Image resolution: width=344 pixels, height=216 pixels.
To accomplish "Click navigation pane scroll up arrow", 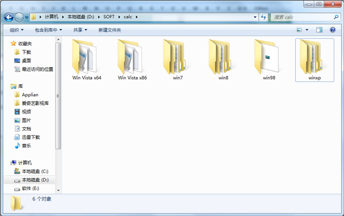I will (58, 40).
